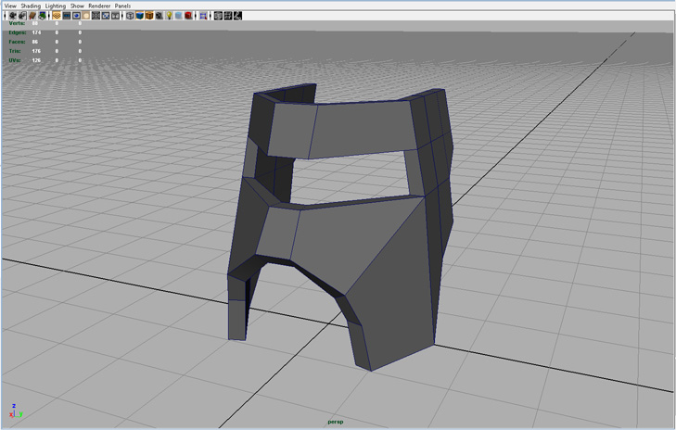Toggle the Resolution Gate icon
This screenshot has height=430, width=676.
[x=76, y=16]
